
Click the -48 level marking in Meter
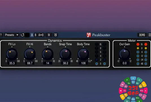[142, 64]
